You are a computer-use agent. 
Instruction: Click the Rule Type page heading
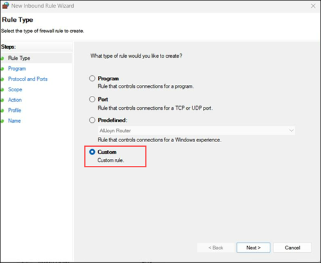click(17, 20)
